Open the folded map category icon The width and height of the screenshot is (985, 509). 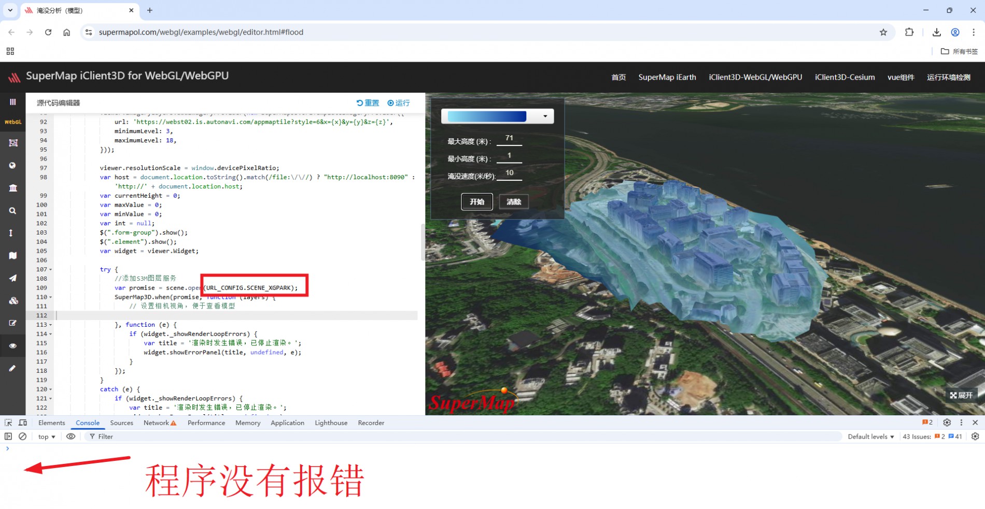(x=13, y=256)
